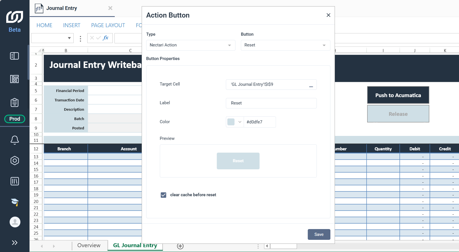Select the Account column header cell
The image size is (459, 252).
pyautogui.click(x=115, y=149)
